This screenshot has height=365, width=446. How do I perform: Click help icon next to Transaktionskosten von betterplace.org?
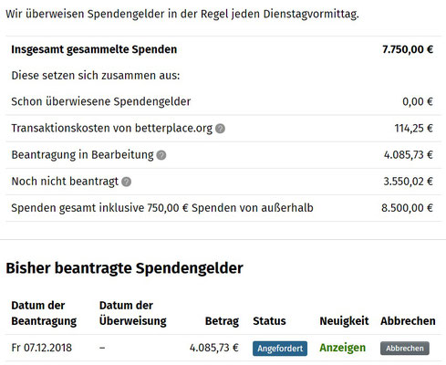click(x=220, y=129)
